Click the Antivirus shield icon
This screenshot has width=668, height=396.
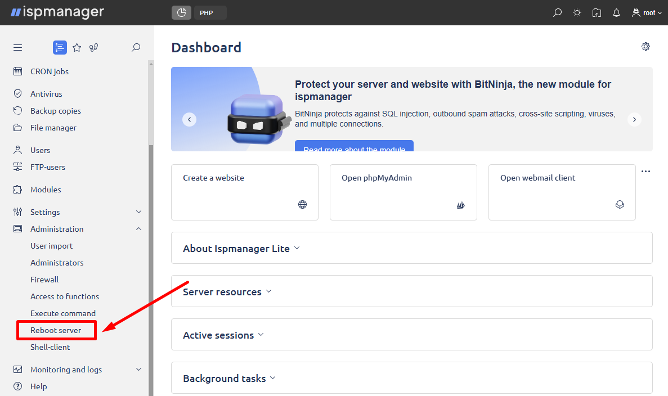(17, 94)
